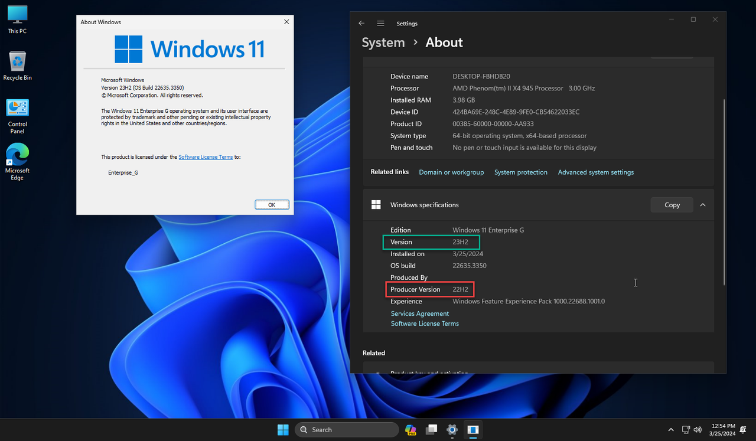Click Version value 23H2 in Settings
This screenshot has width=756, height=441.
[460, 242]
